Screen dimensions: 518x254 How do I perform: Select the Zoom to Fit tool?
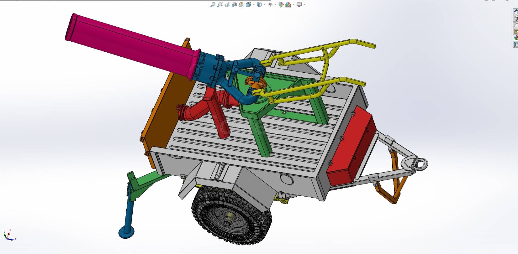213,5
